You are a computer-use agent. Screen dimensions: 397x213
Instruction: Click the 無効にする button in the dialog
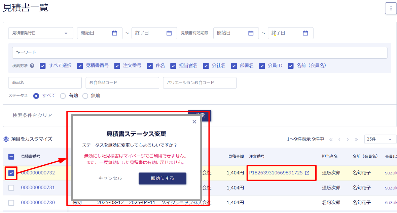click(162, 178)
